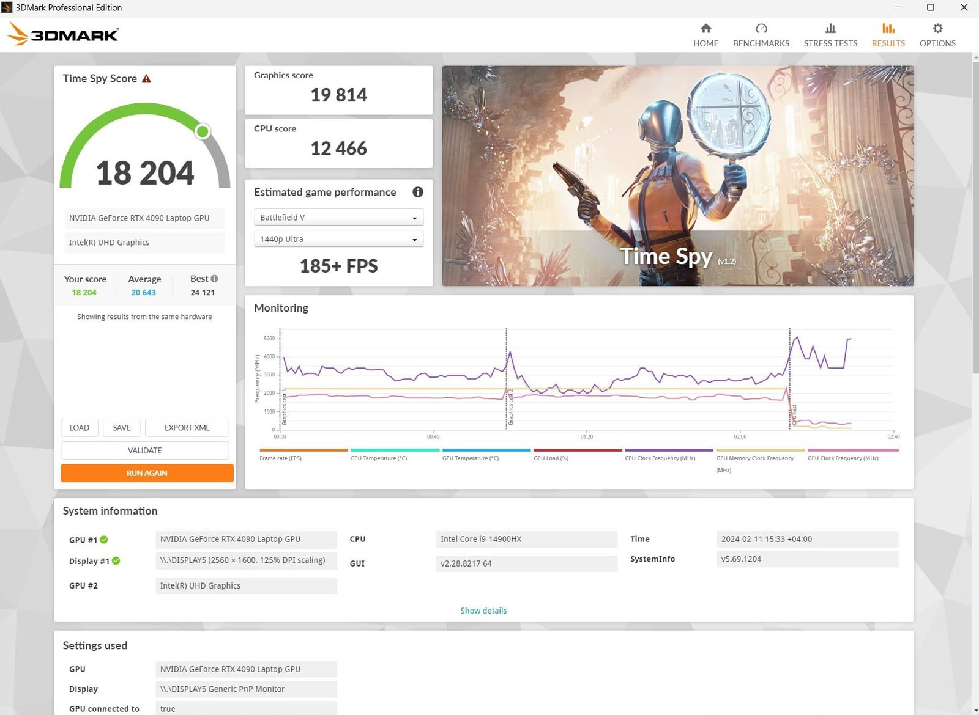Go to Benchmarks gauge icon
This screenshot has width=979, height=715.
pos(761,29)
